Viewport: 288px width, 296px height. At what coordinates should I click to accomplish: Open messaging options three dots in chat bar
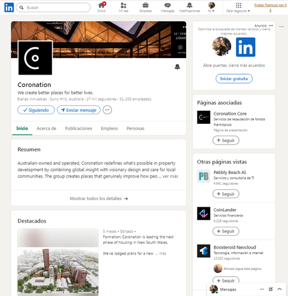[x=262, y=289]
